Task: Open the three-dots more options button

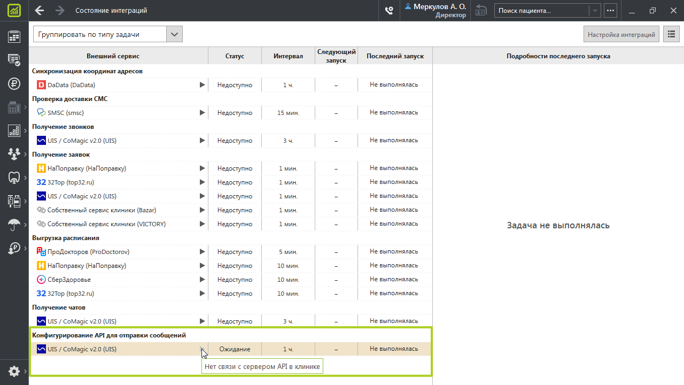Action: click(x=610, y=11)
